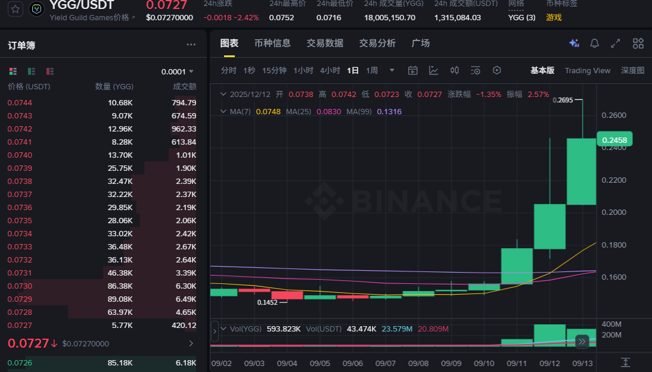
Task: Open the calendar date range picker icon
Action: click(412, 71)
